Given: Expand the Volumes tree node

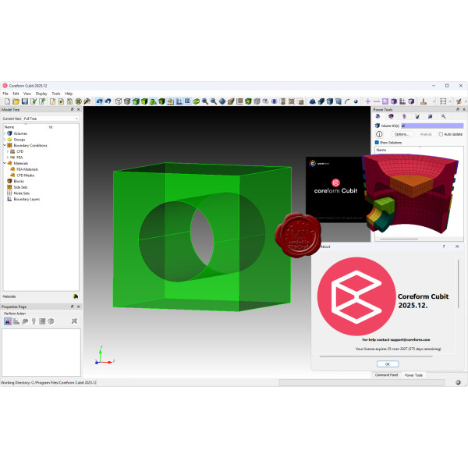Looking at the screenshot, I should coord(5,133).
